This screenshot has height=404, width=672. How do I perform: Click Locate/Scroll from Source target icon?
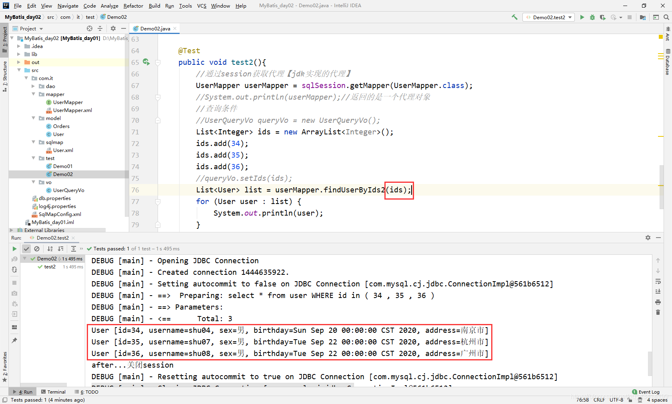(x=90, y=28)
